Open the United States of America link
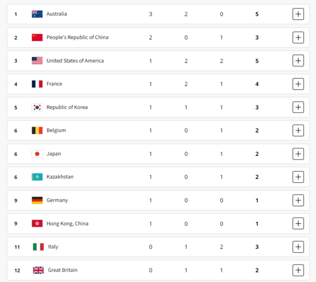The image size is (316, 282). click(75, 61)
